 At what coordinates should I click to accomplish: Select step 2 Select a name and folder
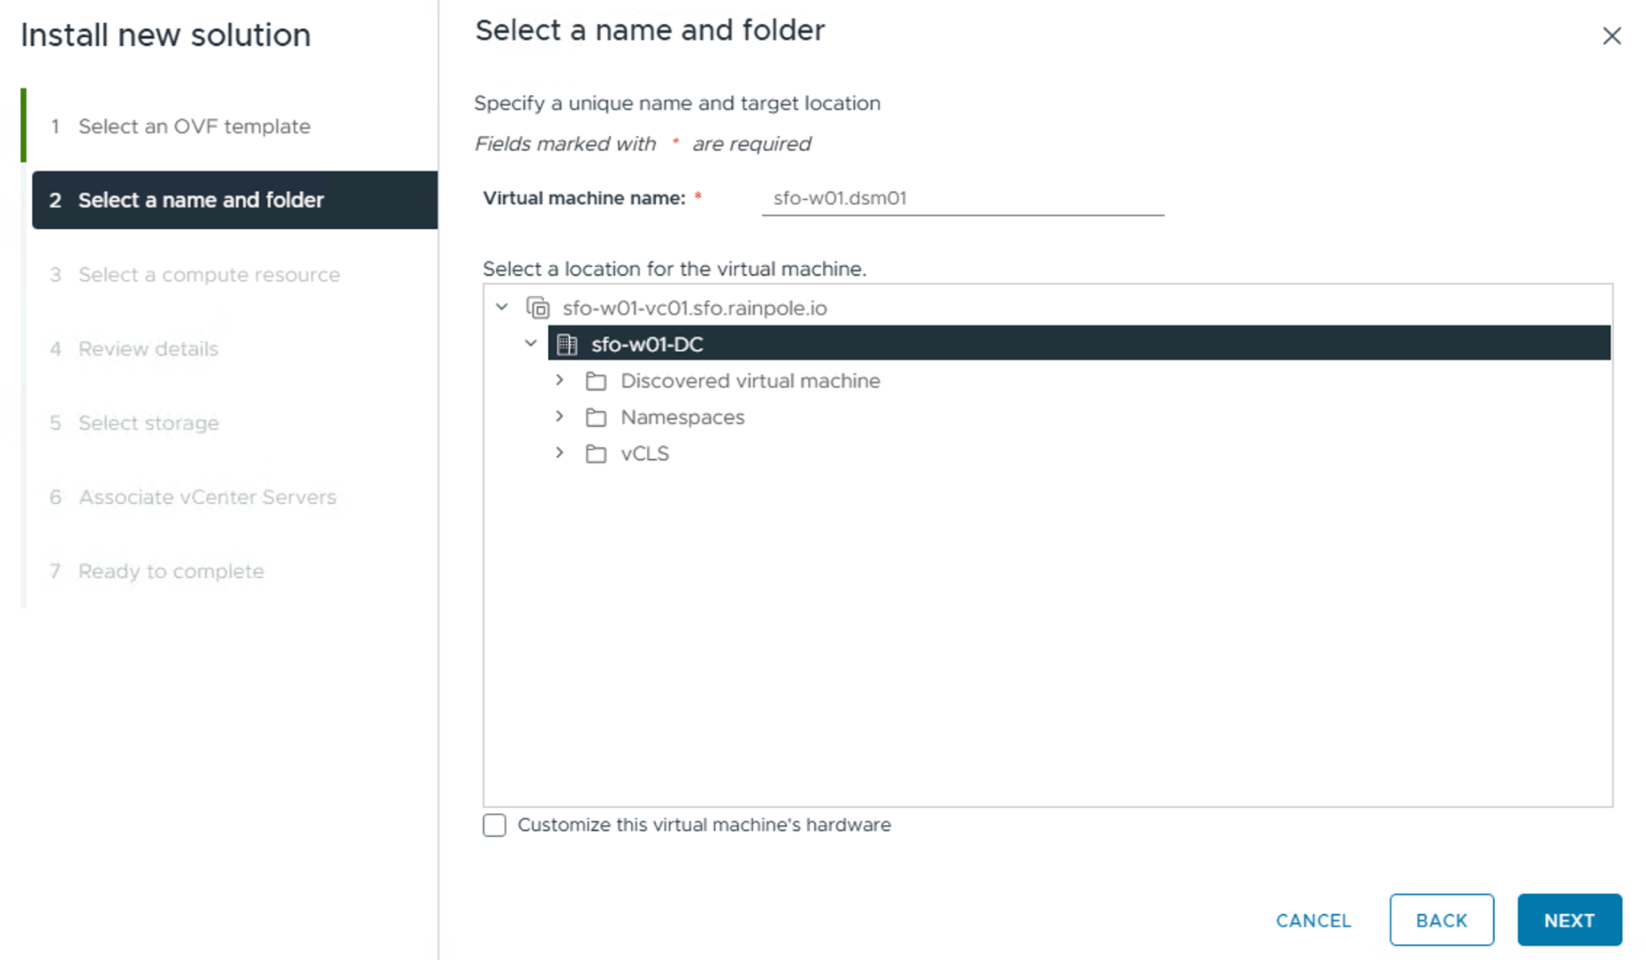(x=201, y=199)
